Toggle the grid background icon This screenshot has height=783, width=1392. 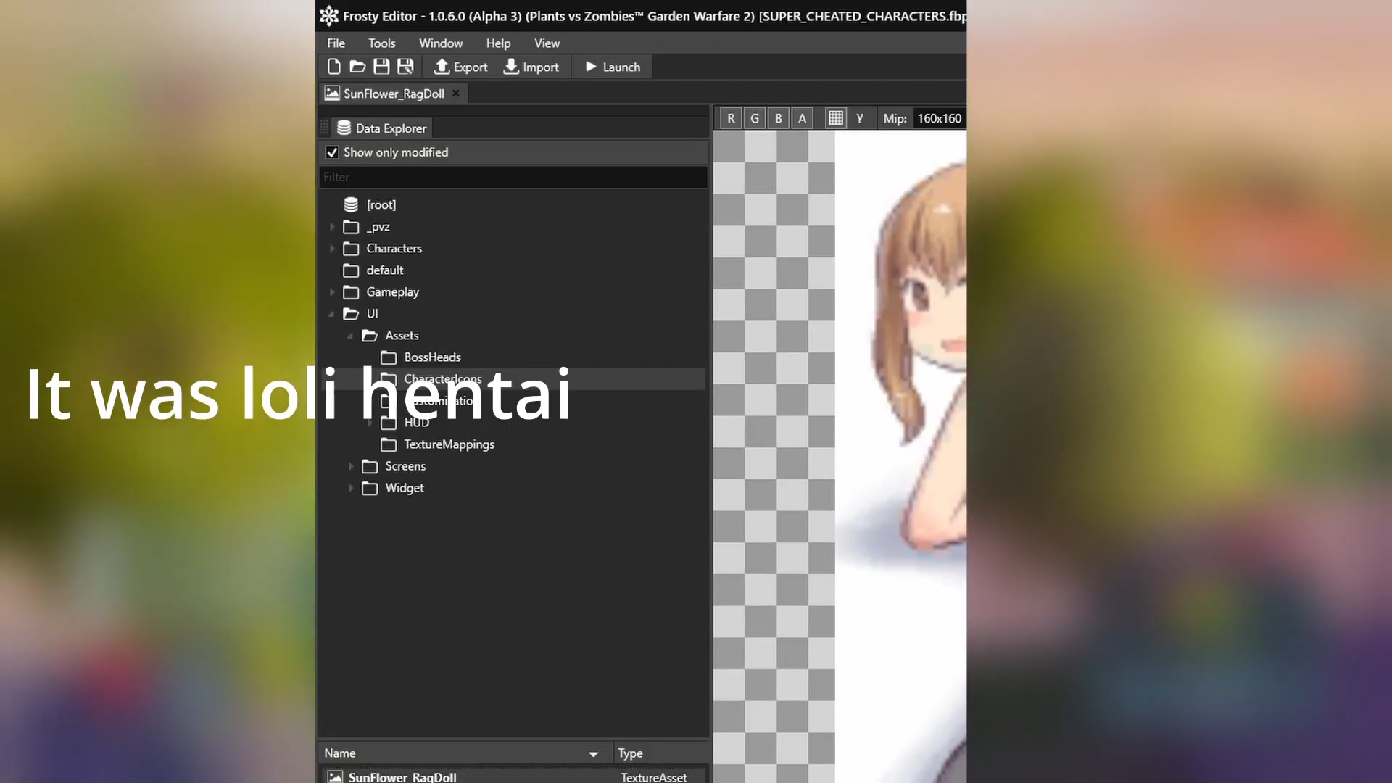pos(835,118)
